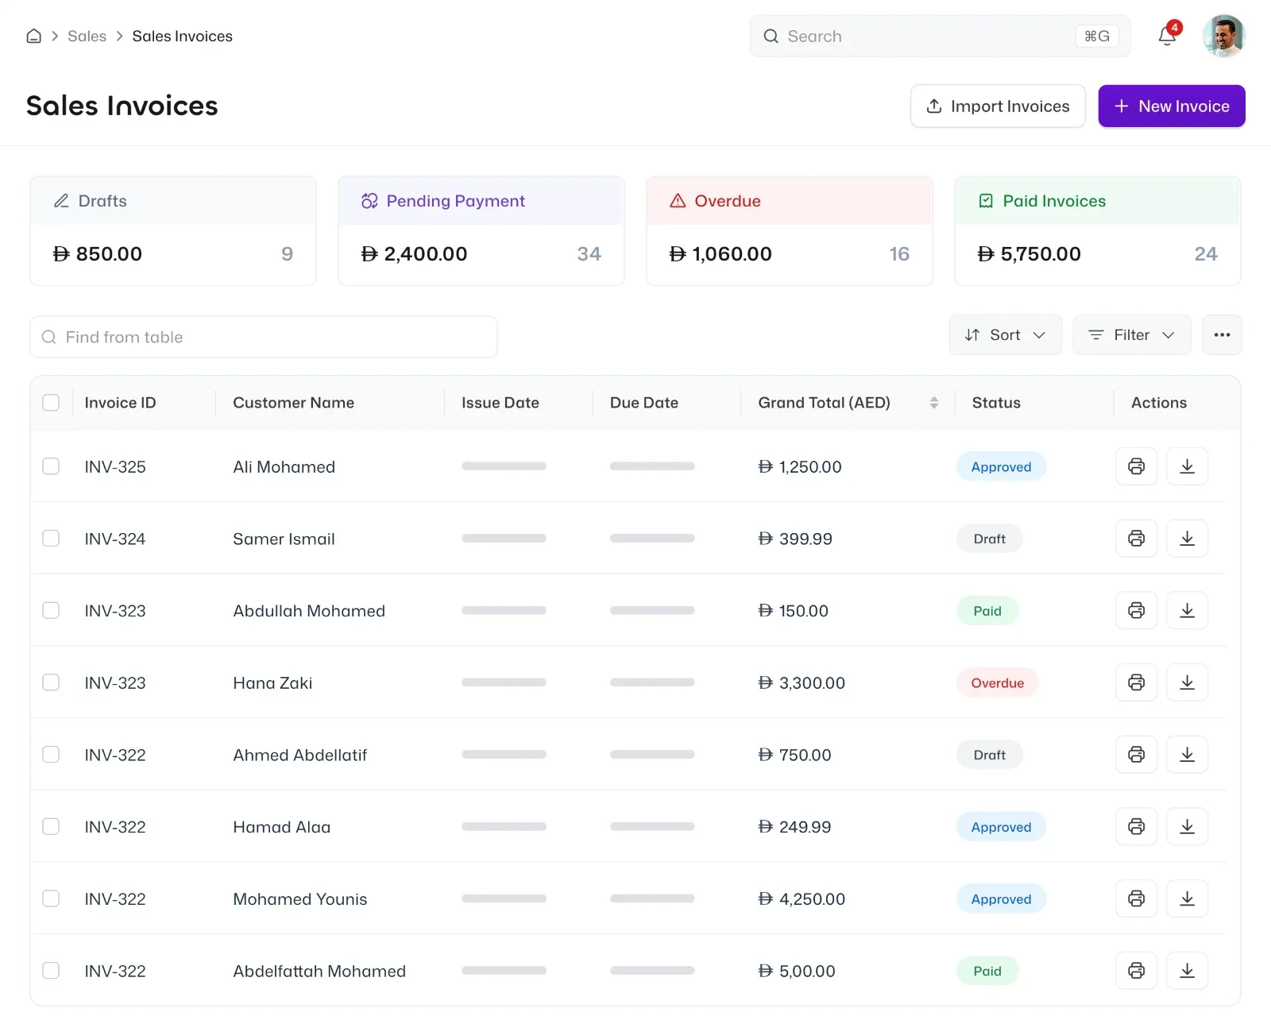The height and width of the screenshot is (1016, 1271).
Task: Click Paid status of Abdullah Mohamed
Action: click(x=987, y=610)
